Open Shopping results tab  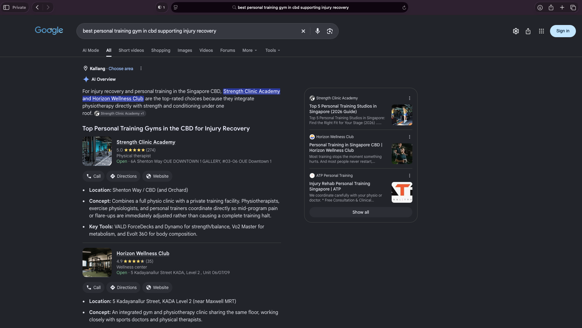click(160, 50)
